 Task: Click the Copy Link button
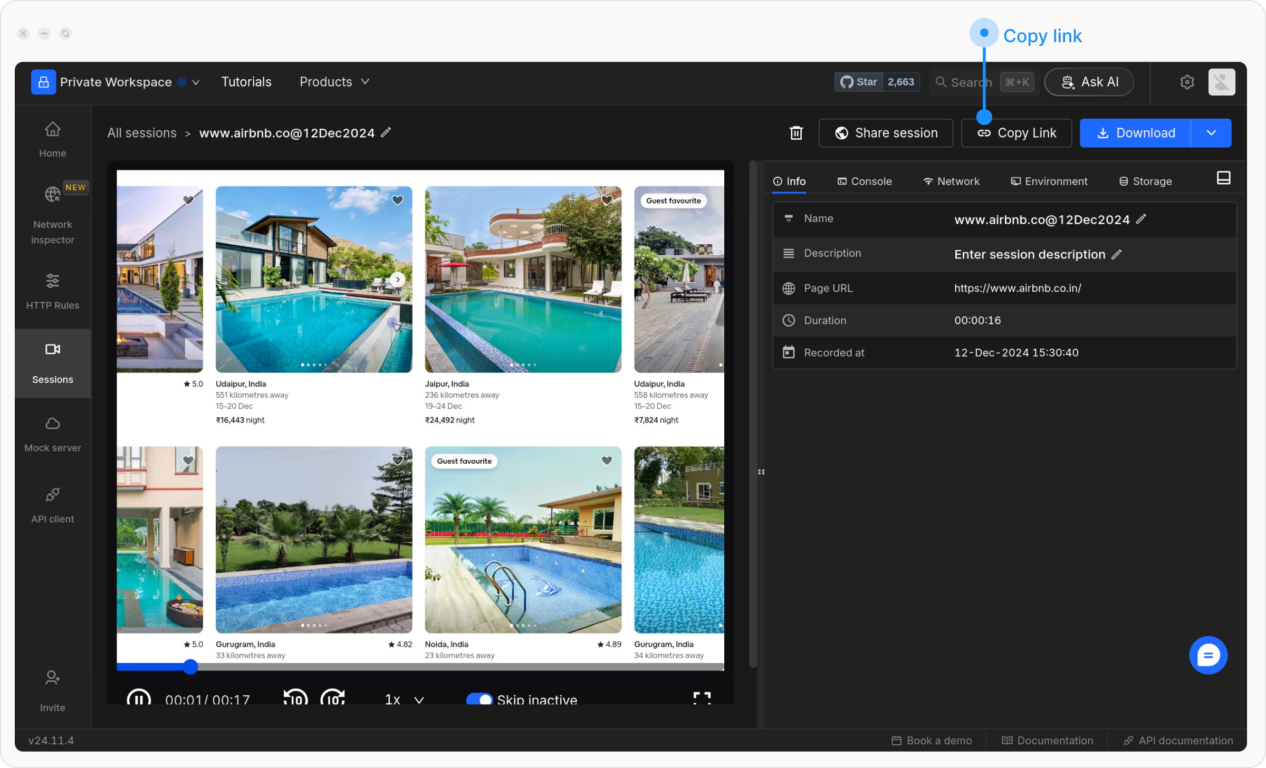pyautogui.click(x=1016, y=133)
